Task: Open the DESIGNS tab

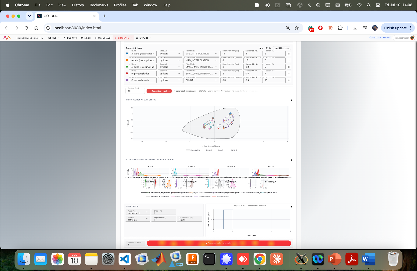Action: click(70, 38)
